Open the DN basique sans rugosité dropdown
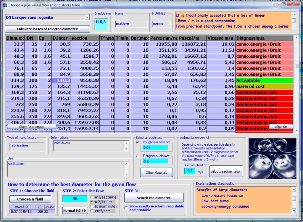 tap(87, 17)
